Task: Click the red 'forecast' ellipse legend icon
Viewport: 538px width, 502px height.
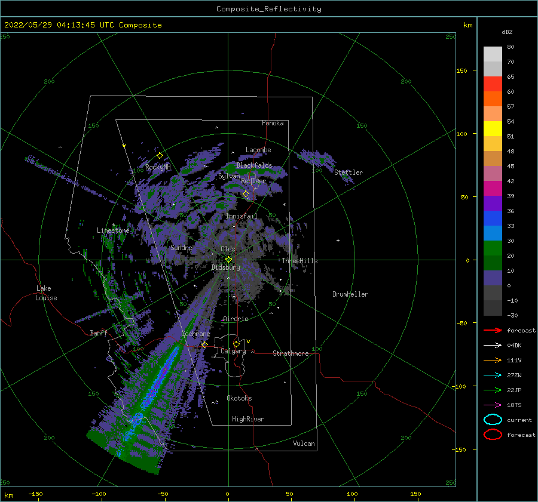Action: point(493,435)
